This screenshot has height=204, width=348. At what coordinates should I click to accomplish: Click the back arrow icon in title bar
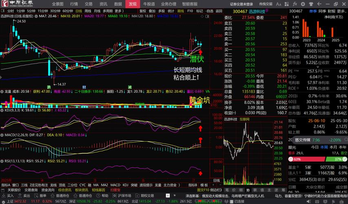pyautogui.click(x=319, y=4)
